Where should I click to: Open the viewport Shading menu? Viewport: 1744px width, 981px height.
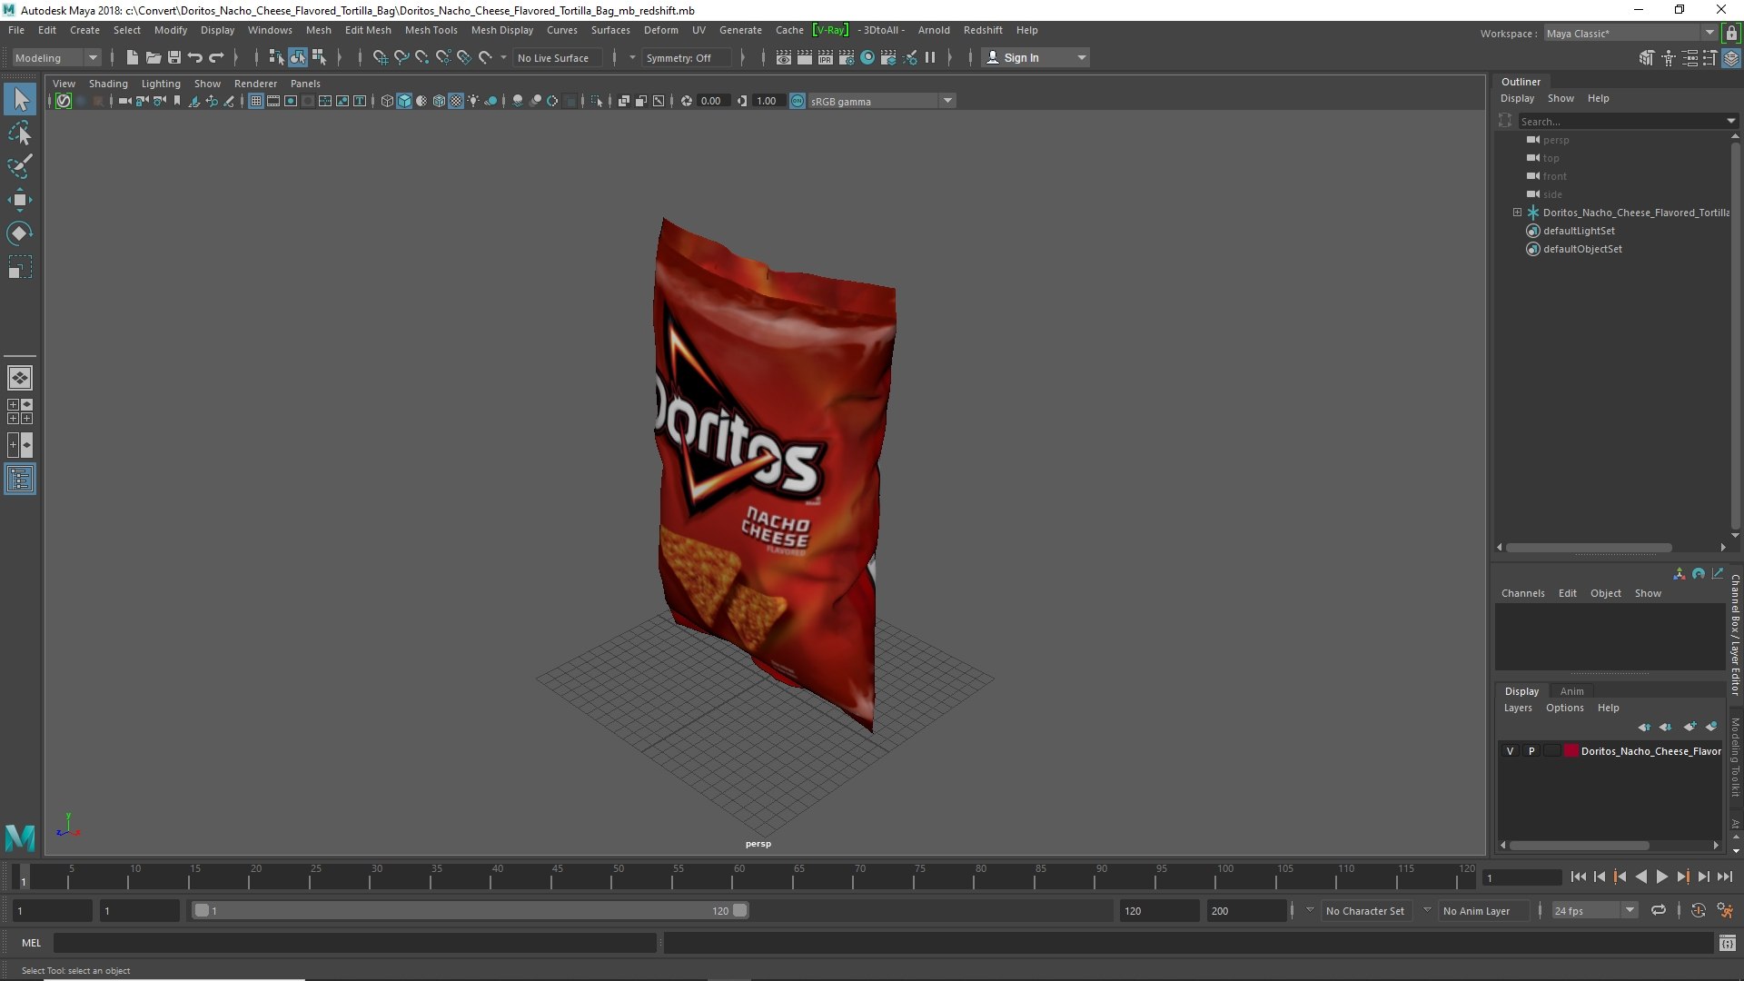(108, 83)
